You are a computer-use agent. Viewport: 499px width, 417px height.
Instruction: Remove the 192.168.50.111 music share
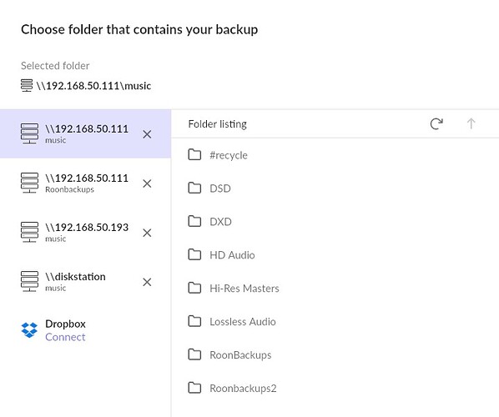(x=147, y=134)
